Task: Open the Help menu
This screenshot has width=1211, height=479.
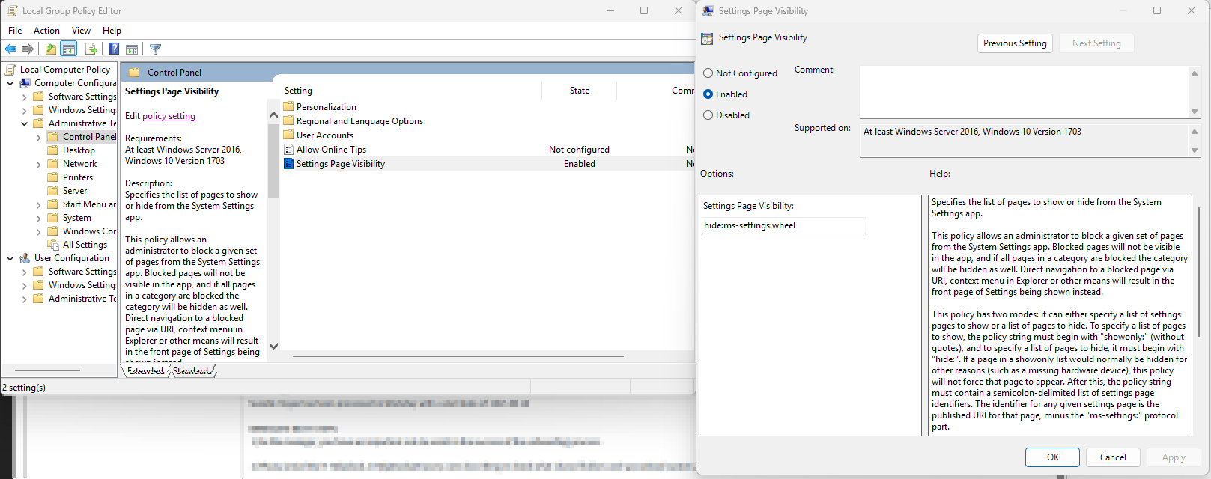Action: [x=112, y=31]
